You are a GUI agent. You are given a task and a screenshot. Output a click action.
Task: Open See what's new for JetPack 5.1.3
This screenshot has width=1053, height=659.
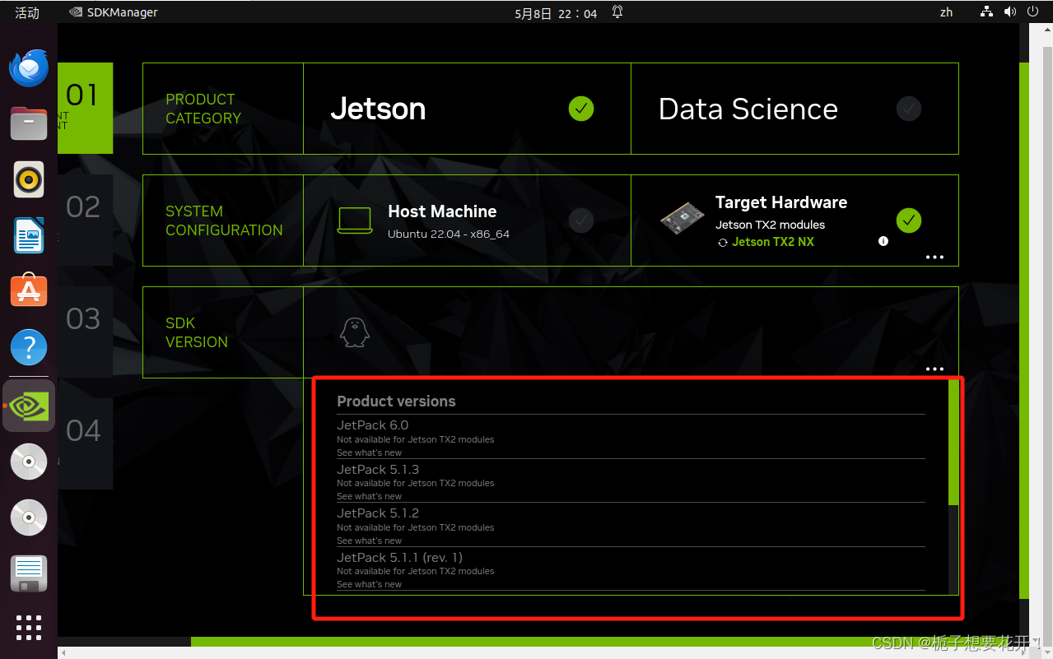pos(369,496)
